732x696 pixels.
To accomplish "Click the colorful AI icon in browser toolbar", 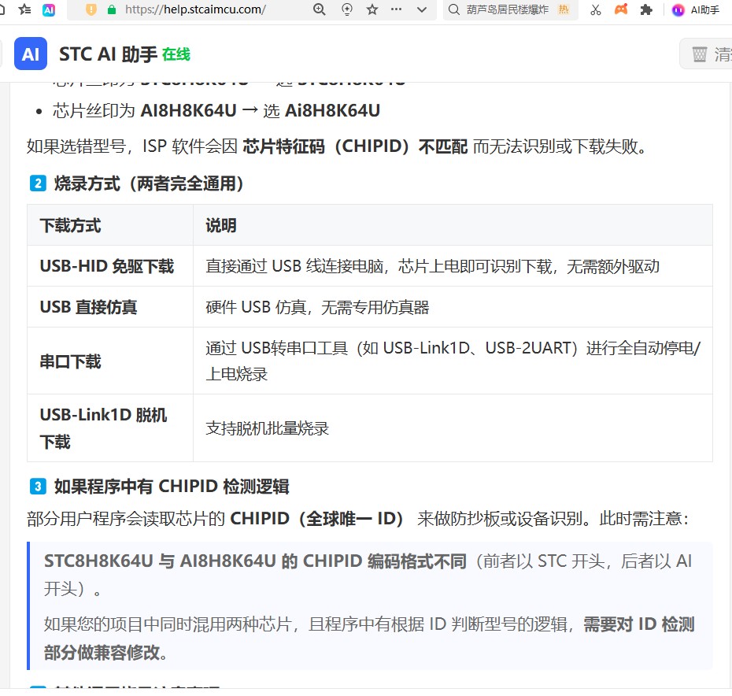I will click(x=49, y=9).
